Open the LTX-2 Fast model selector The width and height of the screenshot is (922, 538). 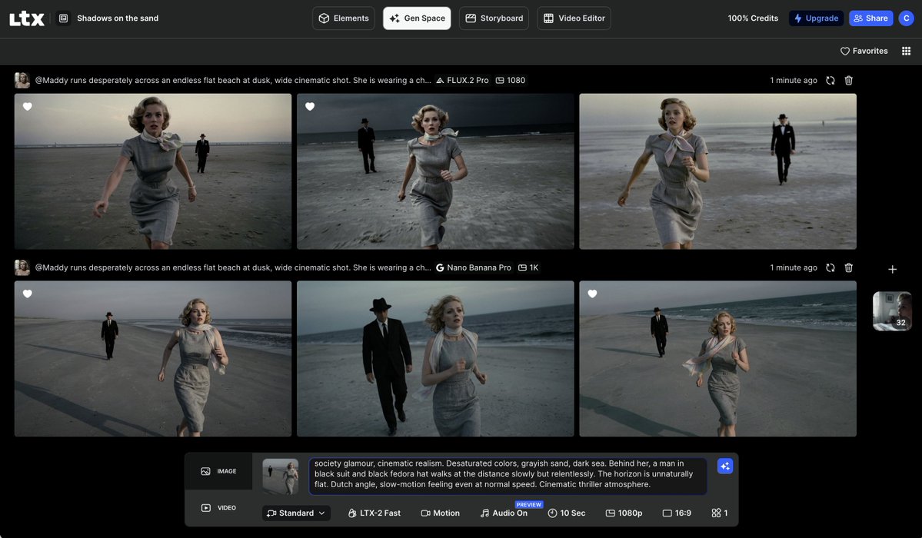374,513
